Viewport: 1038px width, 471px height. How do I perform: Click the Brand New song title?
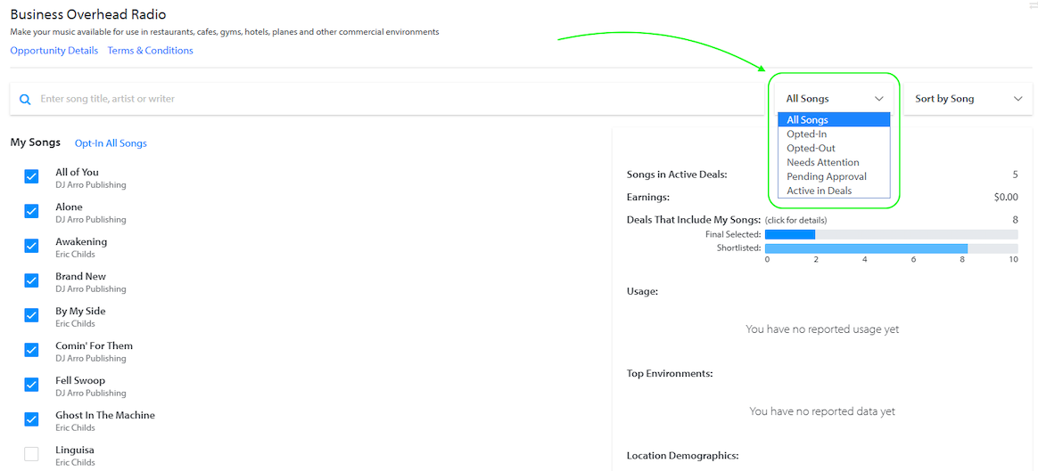point(81,276)
